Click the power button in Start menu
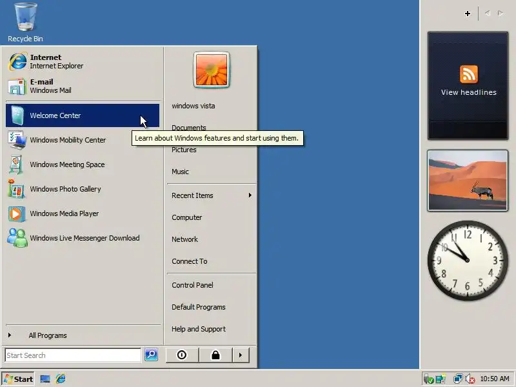 [x=182, y=355]
